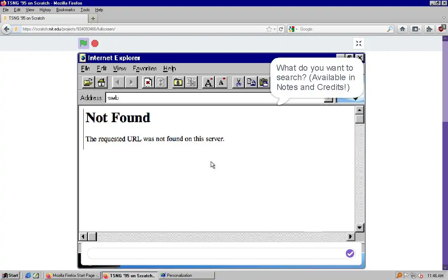Open Firefox's Edit menu
Image resolution: width=448 pixels, height=280 pixels.
17,10
